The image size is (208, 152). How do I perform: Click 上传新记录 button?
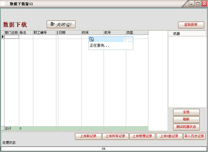pos(88,136)
